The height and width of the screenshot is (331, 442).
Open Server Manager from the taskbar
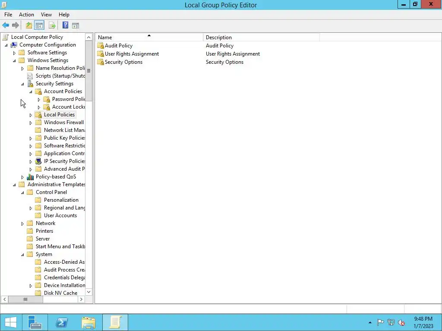coord(35,322)
